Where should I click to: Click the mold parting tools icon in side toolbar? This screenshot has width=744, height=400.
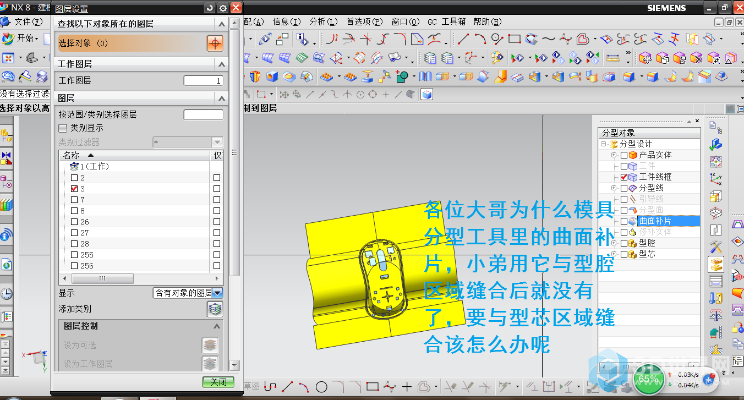coord(716,264)
